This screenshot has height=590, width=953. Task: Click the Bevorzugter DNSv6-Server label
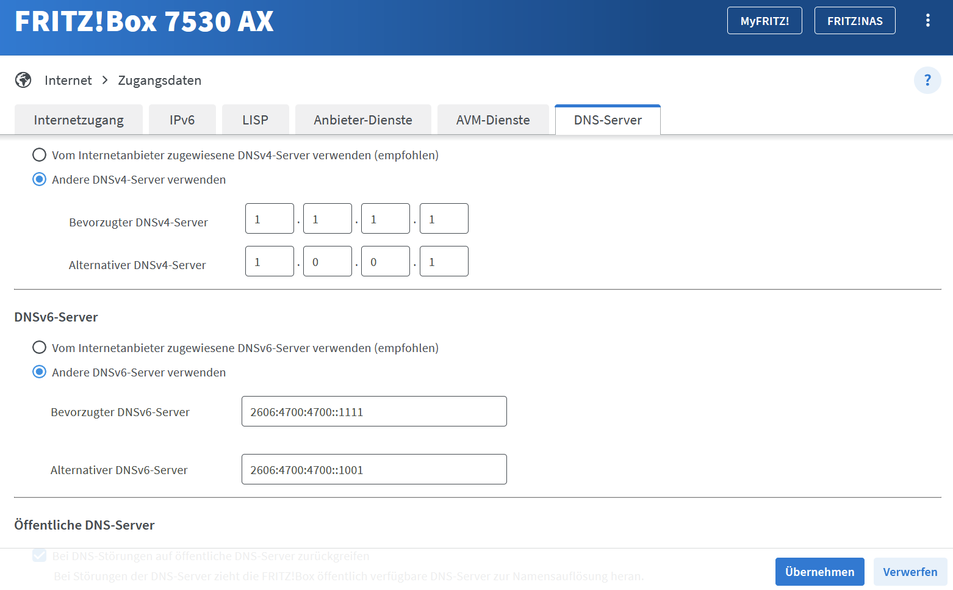tap(120, 412)
